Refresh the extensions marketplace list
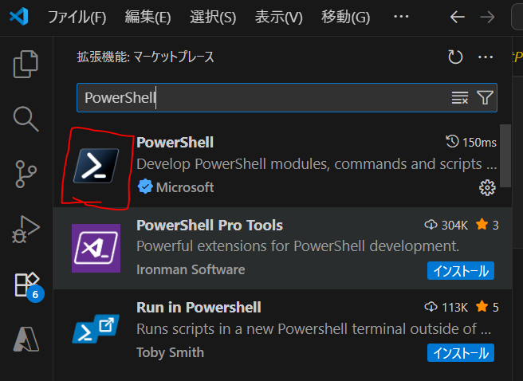 [x=455, y=57]
